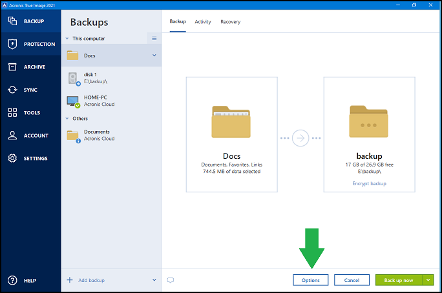Select SETTINGS label in the sidebar

(x=36, y=159)
